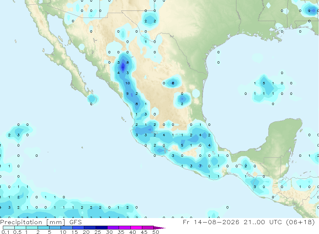Select the 5–10 mm legend color box
This screenshot has width=319, height=234.
click(55, 228)
